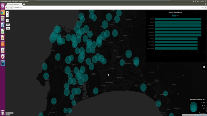Open the OpenStreetMap attribution link
207x116 pixels.
(199, 115)
